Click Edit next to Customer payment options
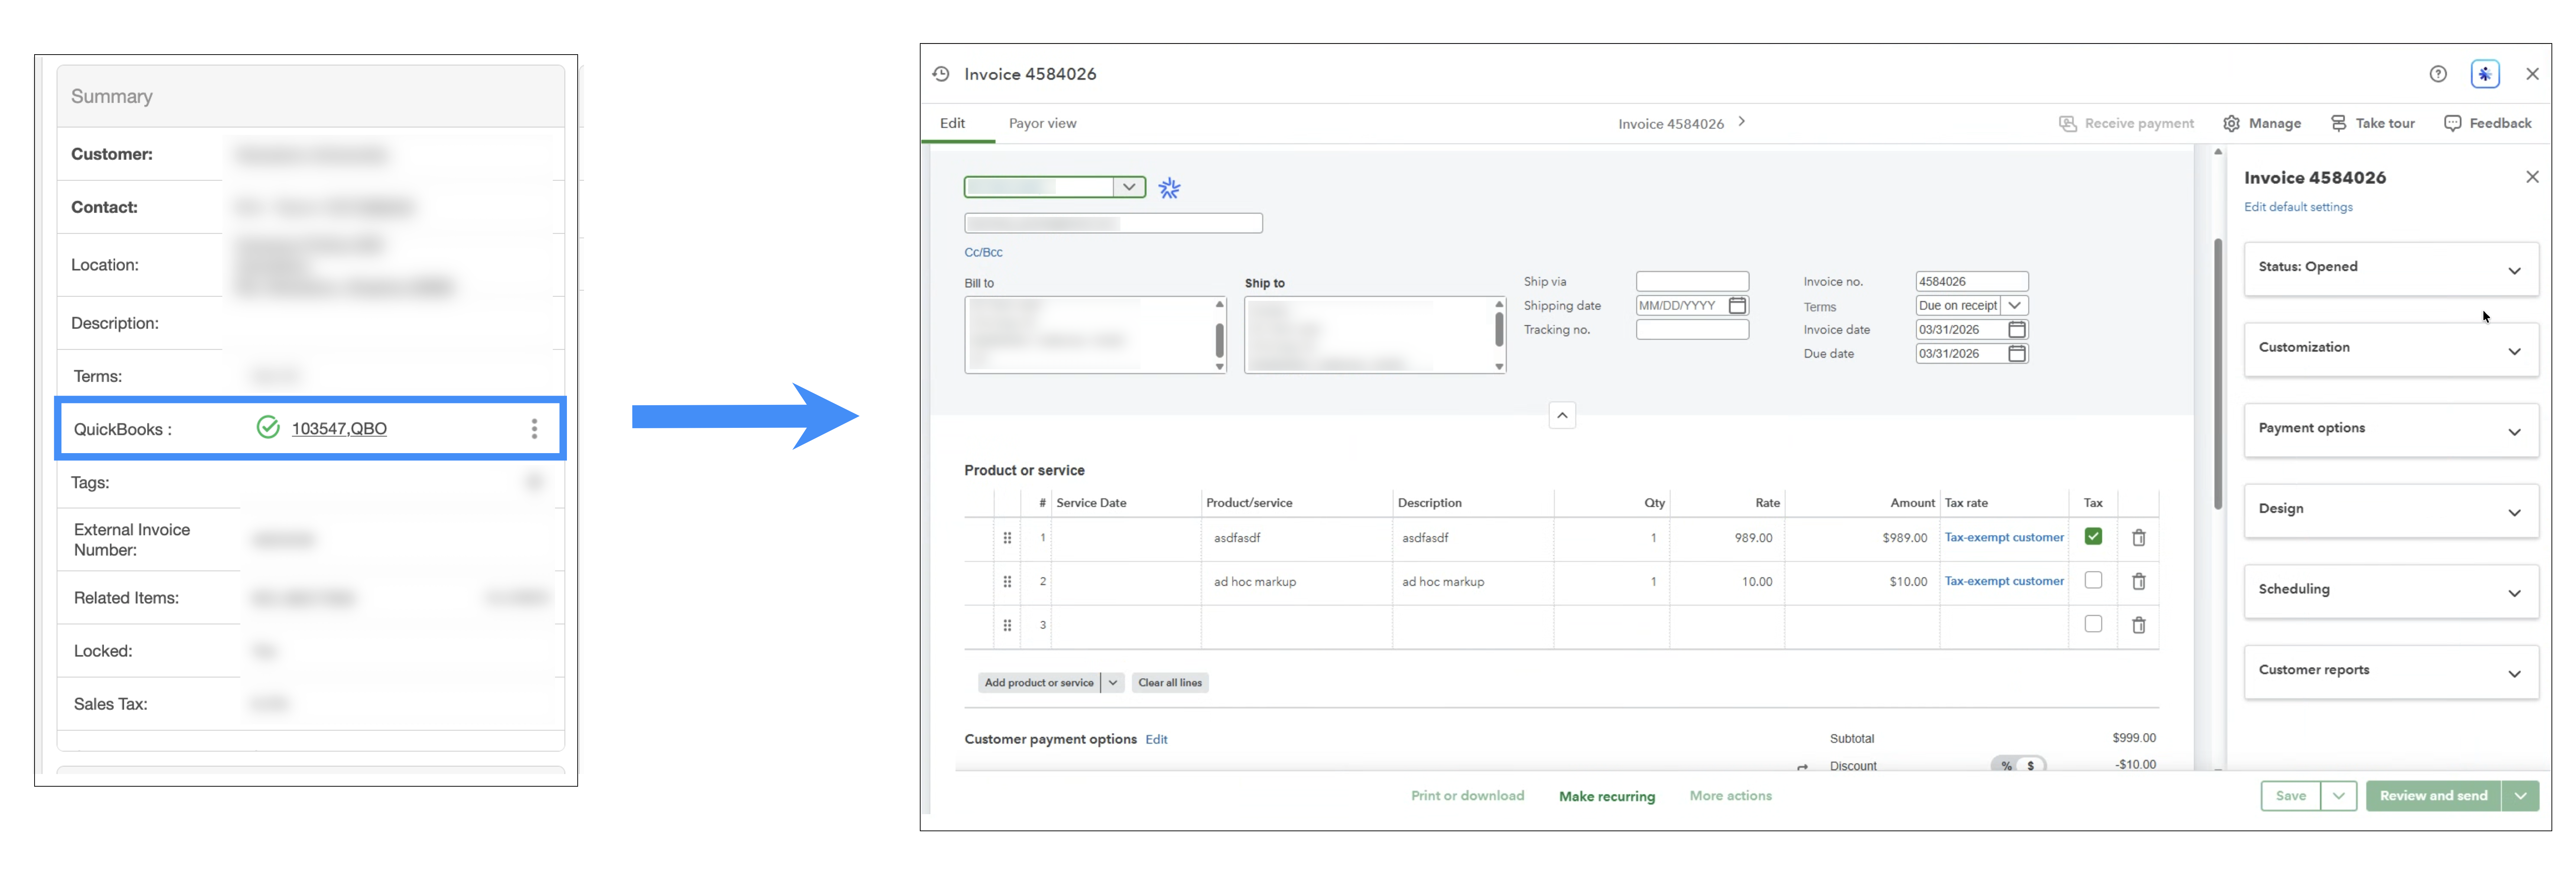This screenshot has height=881, width=2576. coord(1156,740)
